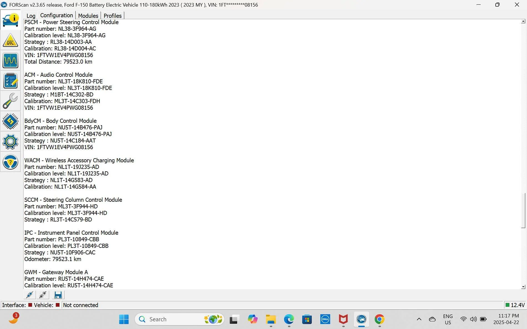The height and width of the screenshot is (329, 527).
Task: Open Google Chrome from the taskbar
Action: (x=379, y=319)
